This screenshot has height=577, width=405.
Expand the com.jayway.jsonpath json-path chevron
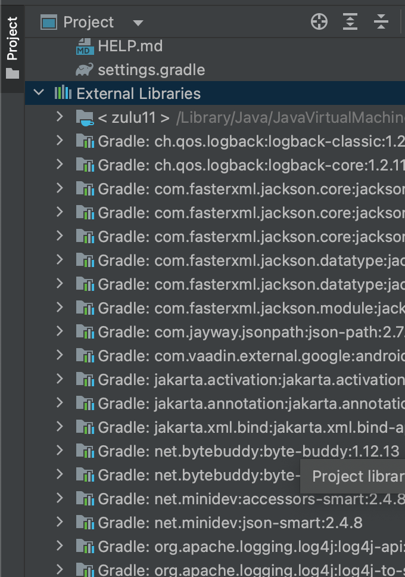click(60, 331)
